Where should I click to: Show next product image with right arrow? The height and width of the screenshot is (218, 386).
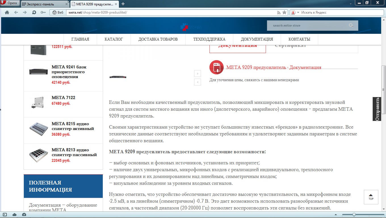point(198,74)
